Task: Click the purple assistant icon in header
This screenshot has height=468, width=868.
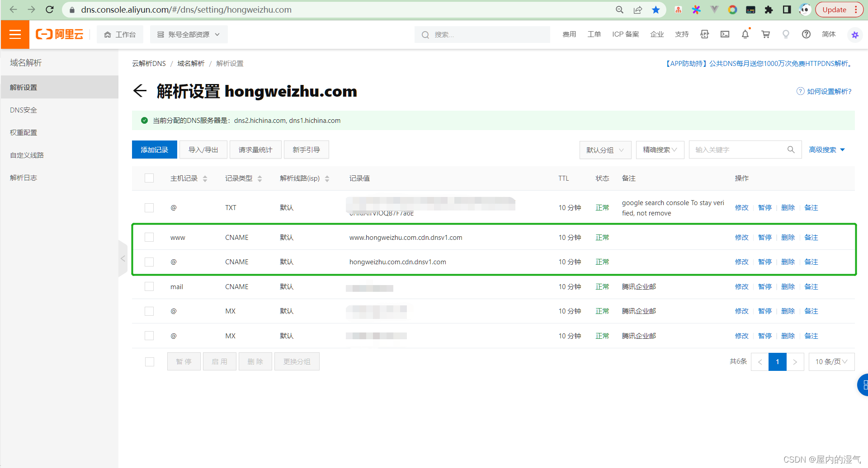Action: (854, 35)
